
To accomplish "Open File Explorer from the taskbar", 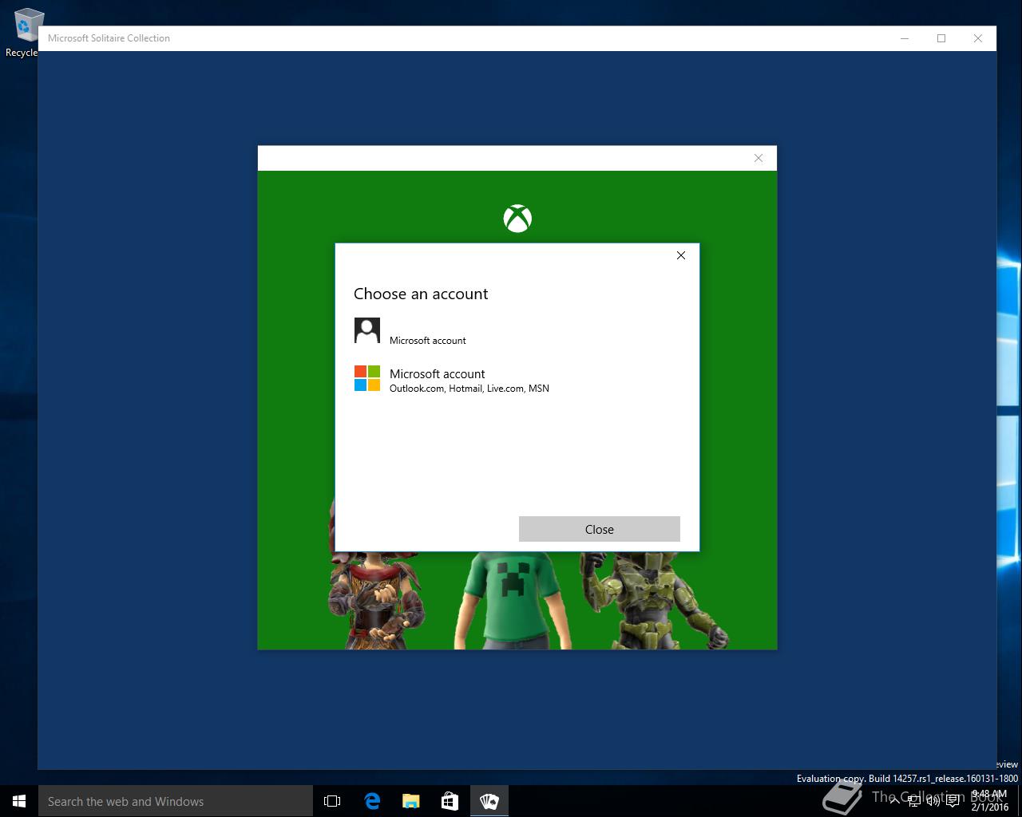I will pyautogui.click(x=411, y=801).
